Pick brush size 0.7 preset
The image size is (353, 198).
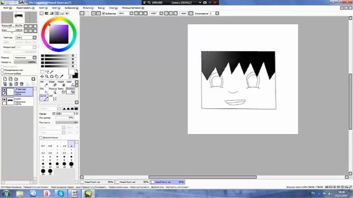coord(43,144)
